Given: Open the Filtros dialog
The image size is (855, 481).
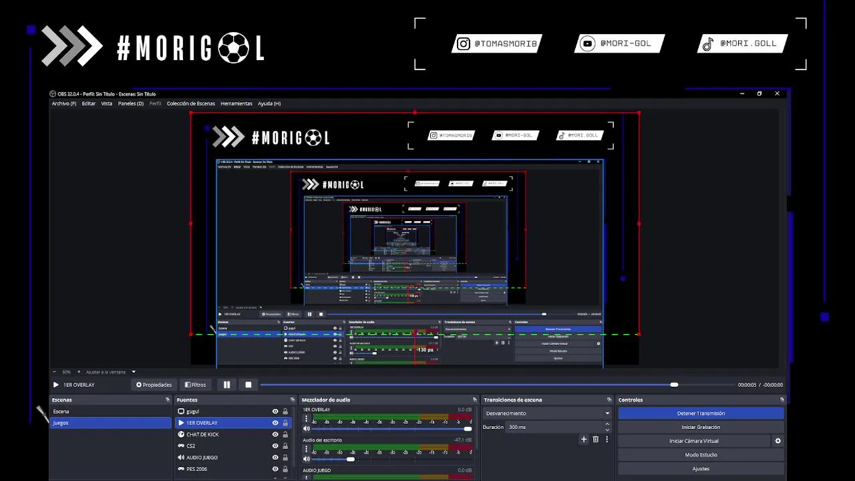Looking at the screenshot, I should (x=196, y=385).
